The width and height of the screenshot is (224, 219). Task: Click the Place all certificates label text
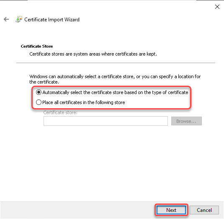84,102
